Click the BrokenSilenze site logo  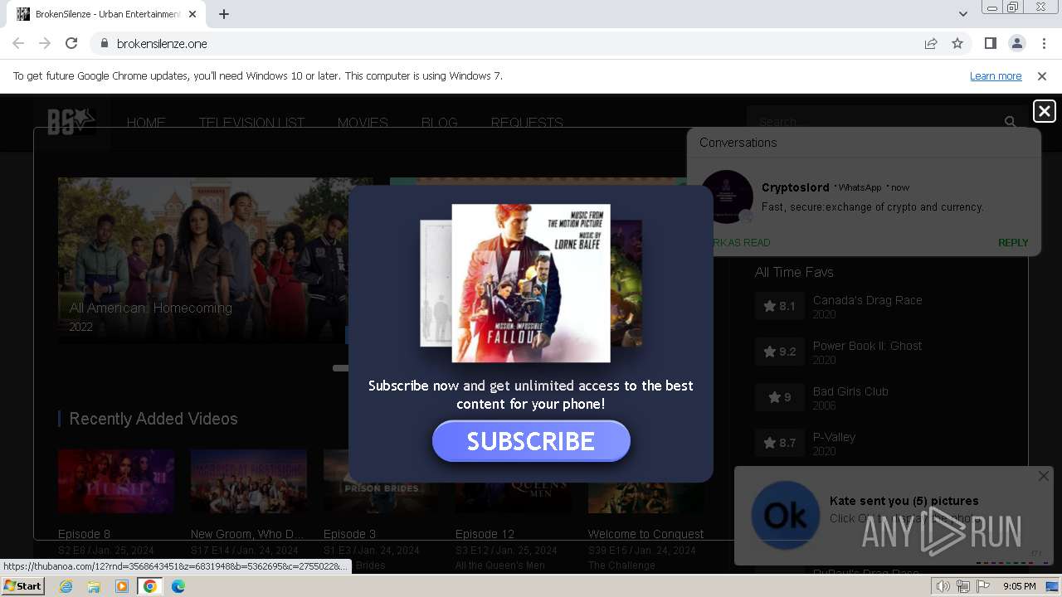tap(71, 121)
